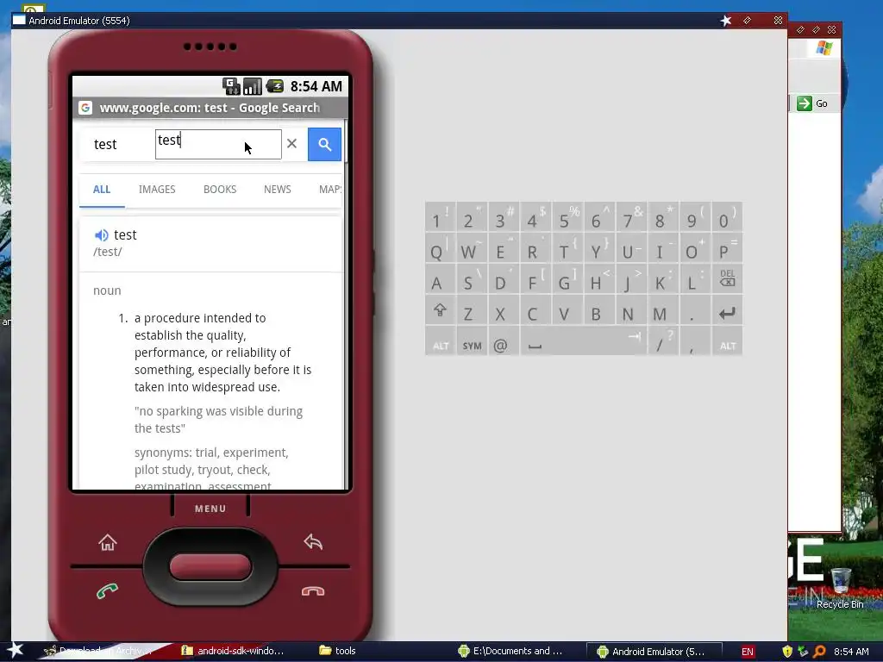883x662 pixels.
Task: Click the security shield tray icon
Action: 787,652
